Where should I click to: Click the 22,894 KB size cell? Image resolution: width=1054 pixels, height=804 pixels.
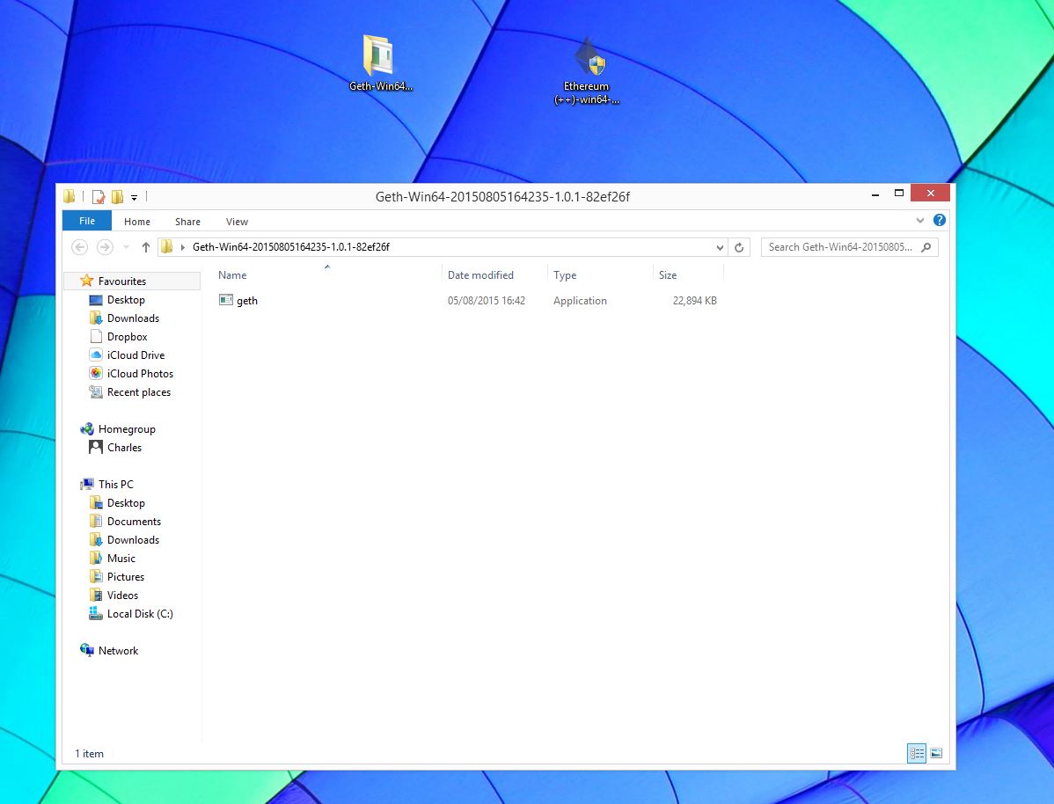tap(694, 301)
